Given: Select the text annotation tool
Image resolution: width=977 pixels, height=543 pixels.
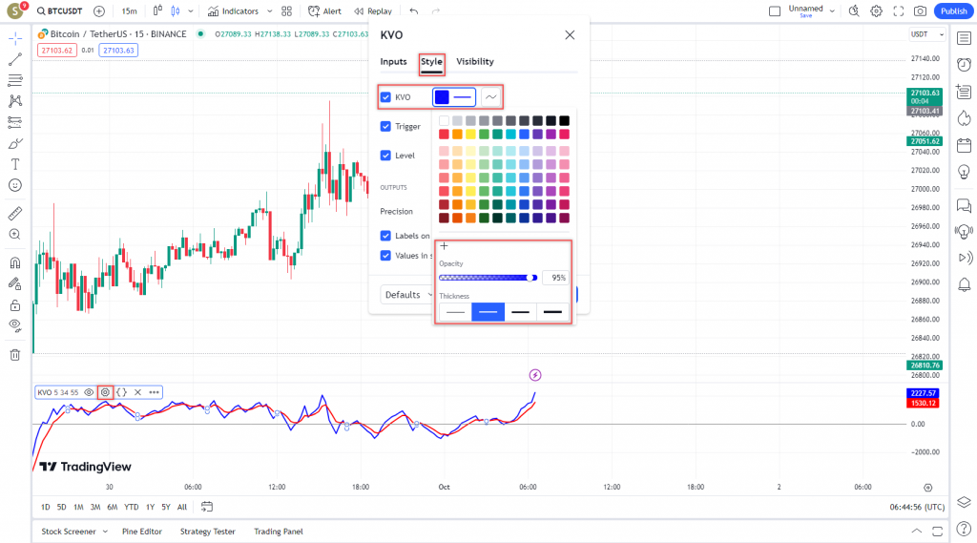Looking at the screenshot, I should click(x=15, y=164).
